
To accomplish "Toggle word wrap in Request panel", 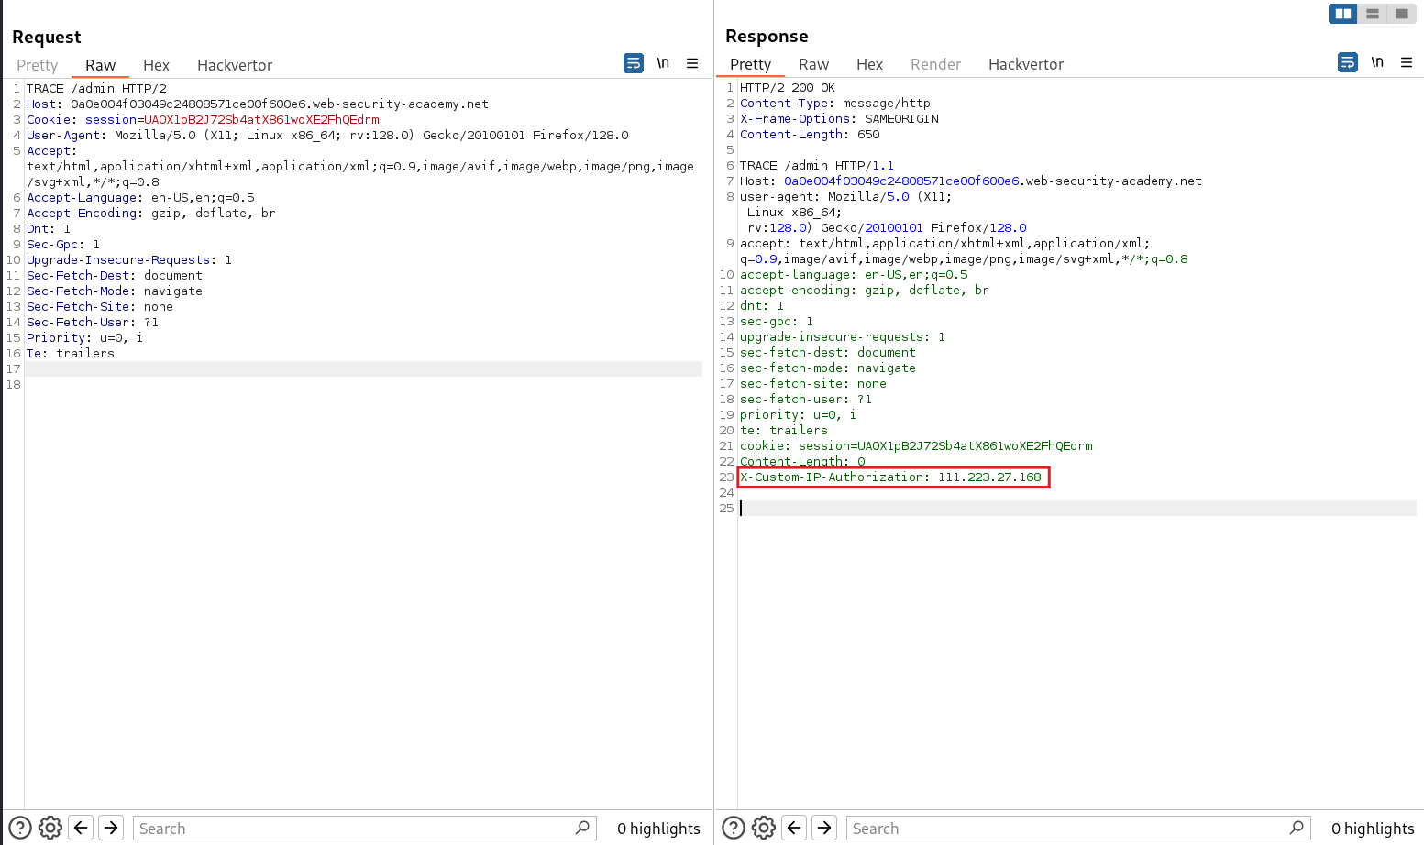I will (634, 63).
